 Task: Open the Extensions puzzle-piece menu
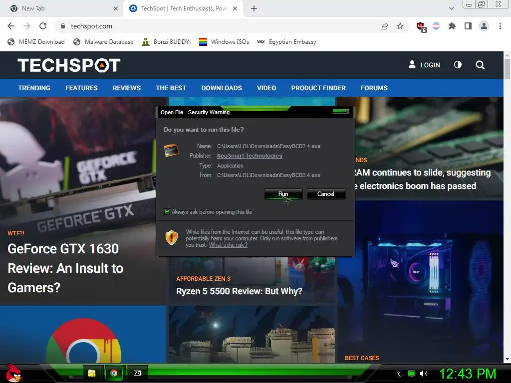pos(452,26)
